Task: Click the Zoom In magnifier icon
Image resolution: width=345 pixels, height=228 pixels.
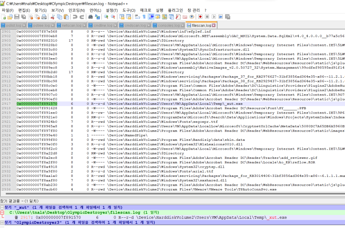Action: (106, 17)
